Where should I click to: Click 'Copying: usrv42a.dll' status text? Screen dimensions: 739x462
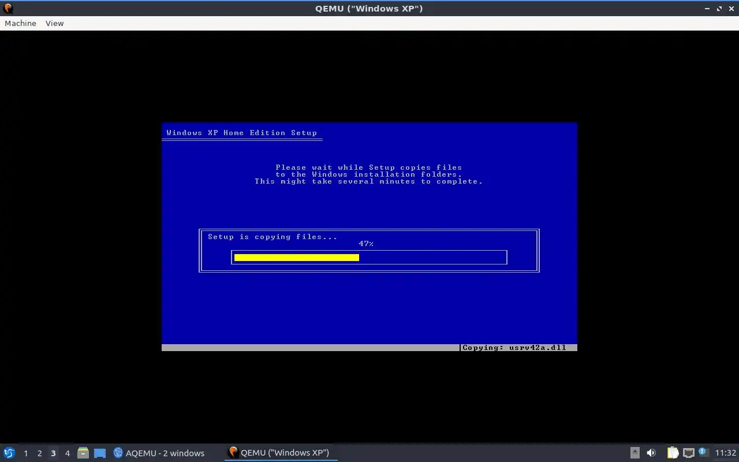coord(514,348)
